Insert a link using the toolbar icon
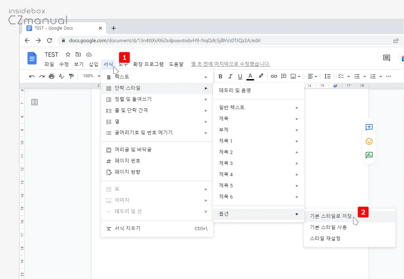 [274, 76]
